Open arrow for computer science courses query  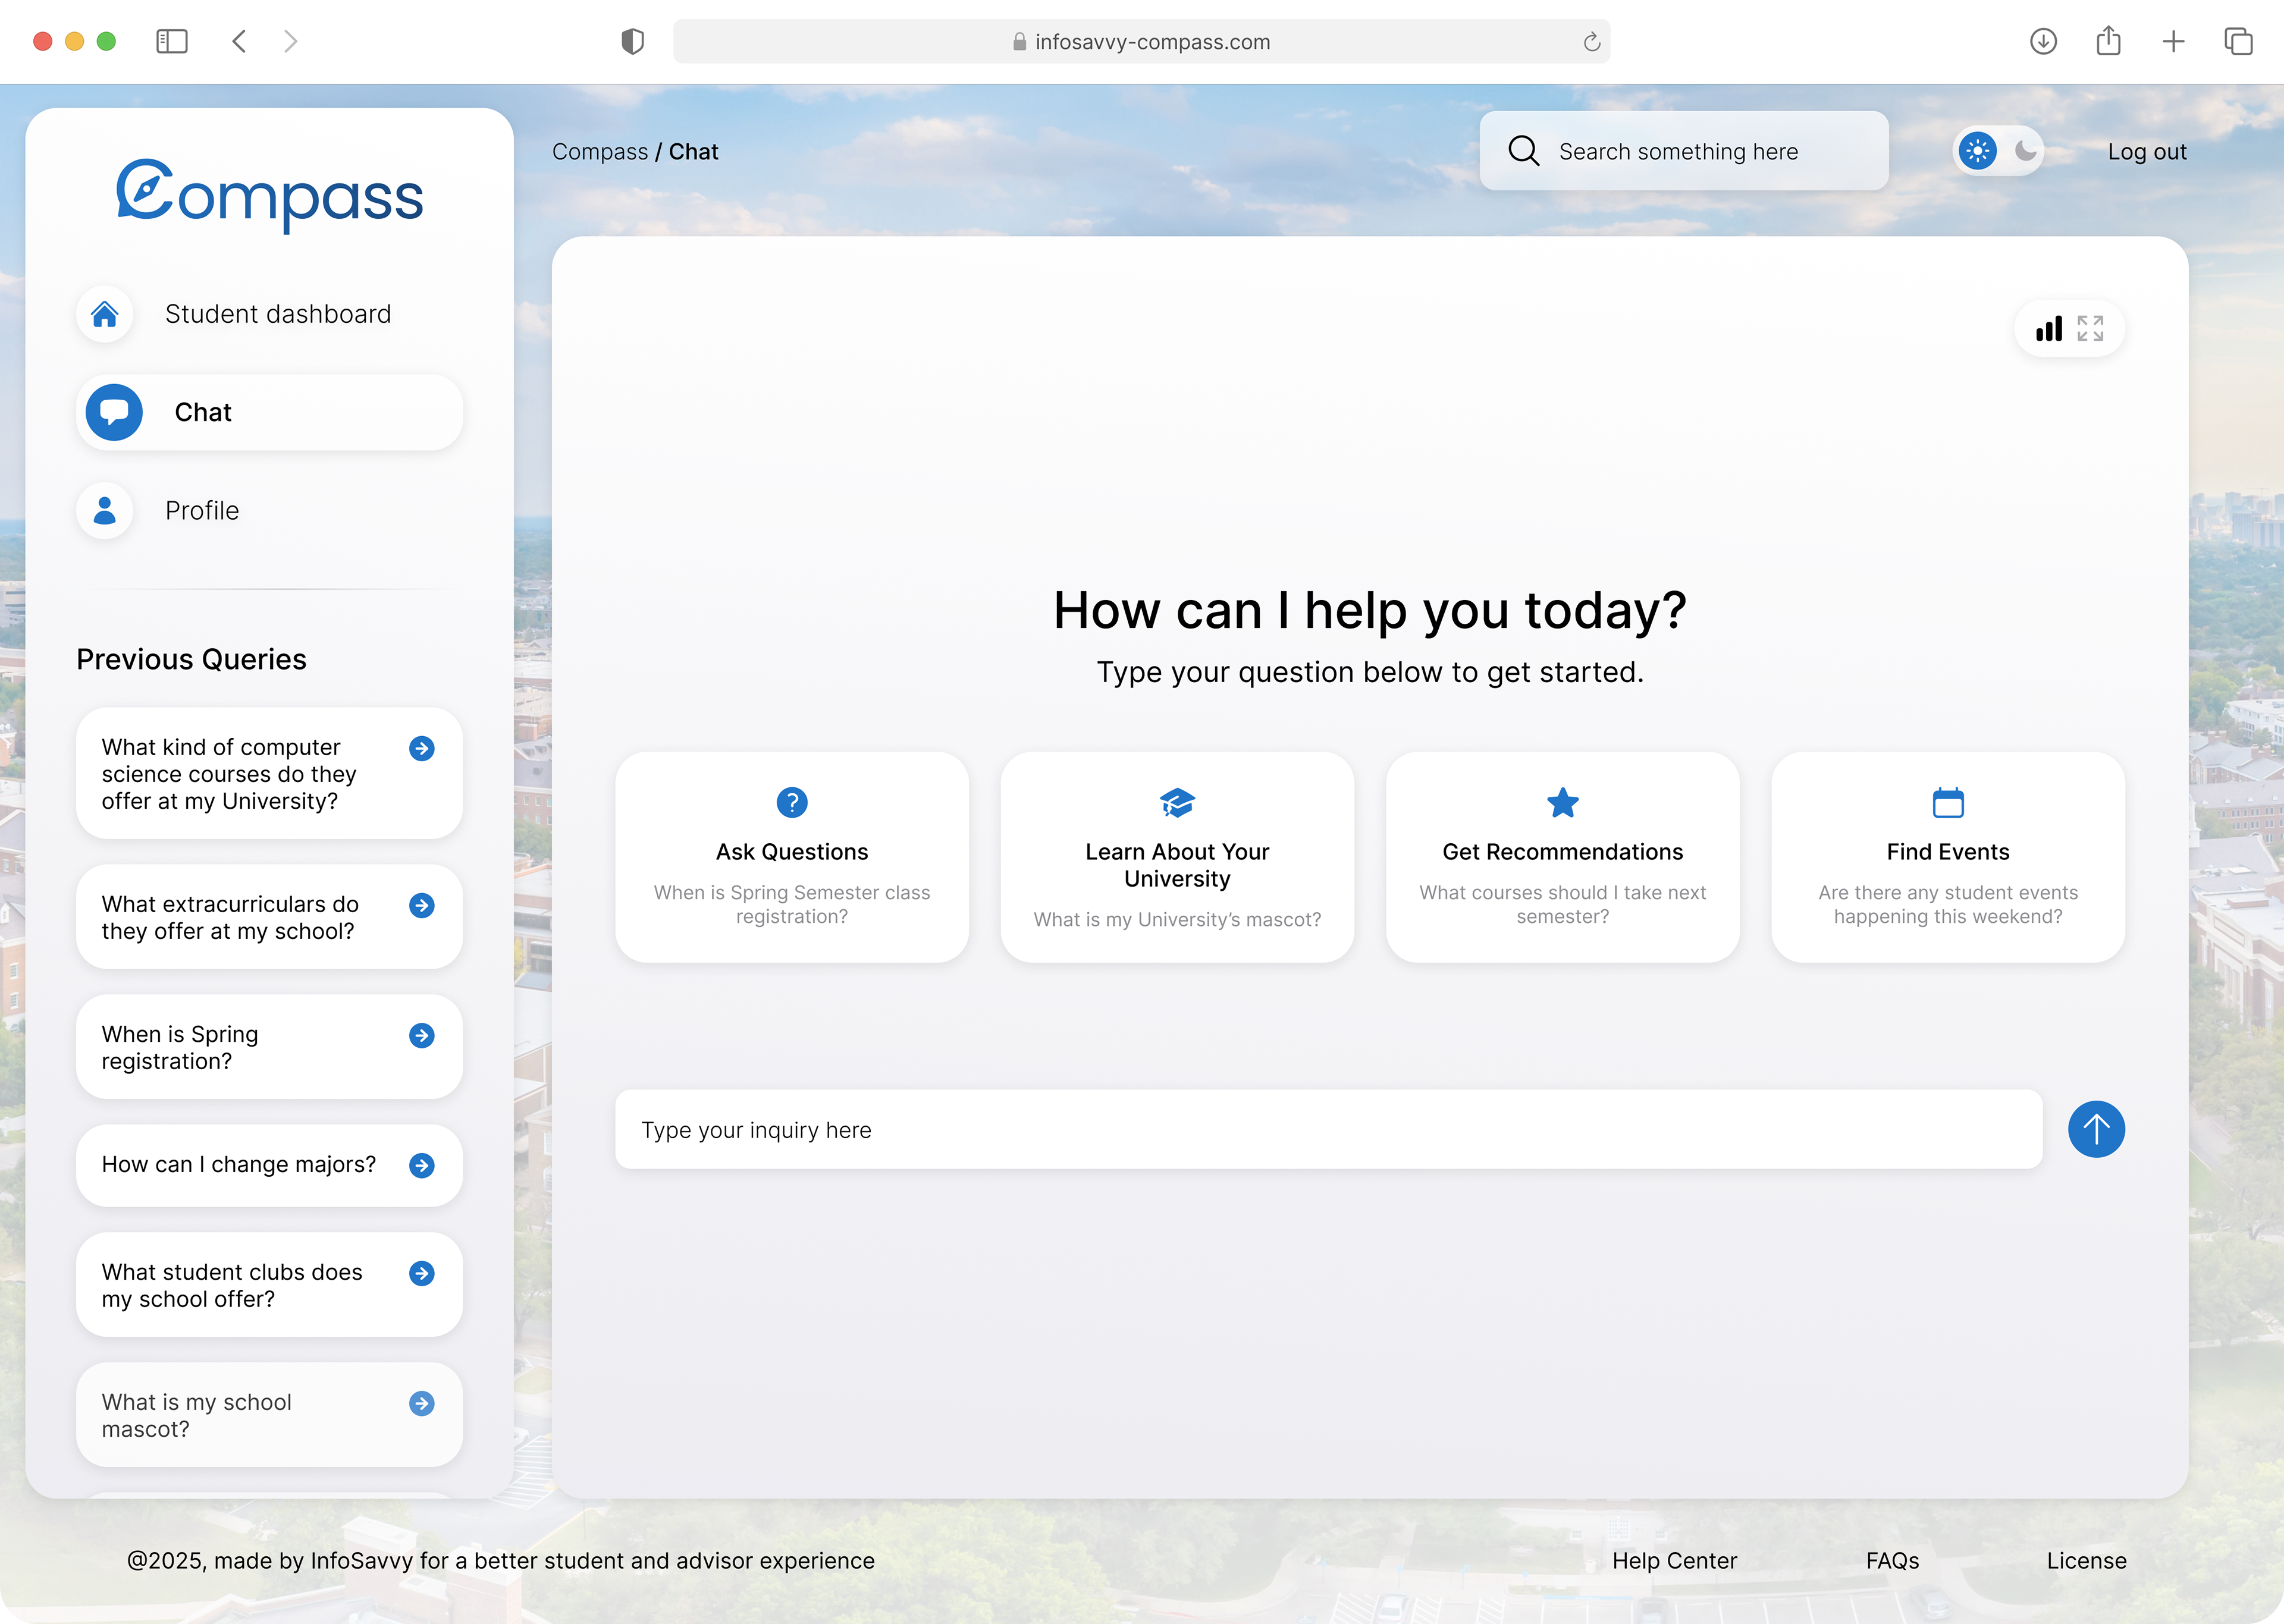pyautogui.click(x=422, y=748)
